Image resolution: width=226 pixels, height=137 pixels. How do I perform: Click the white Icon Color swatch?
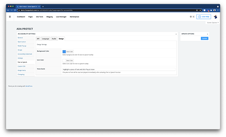coord(64,61)
